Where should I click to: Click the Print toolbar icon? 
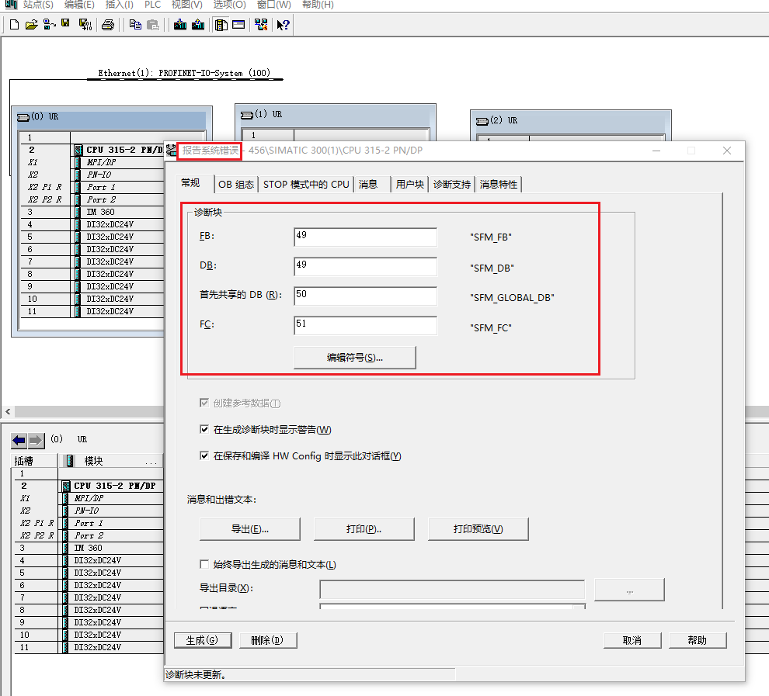(x=108, y=25)
